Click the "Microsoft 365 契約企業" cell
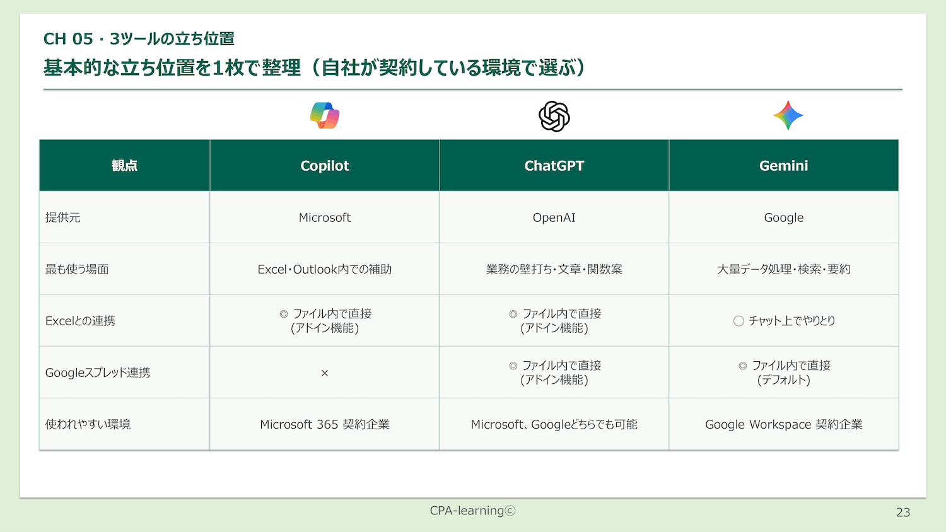This screenshot has height=532, width=946. click(x=325, y=424)
